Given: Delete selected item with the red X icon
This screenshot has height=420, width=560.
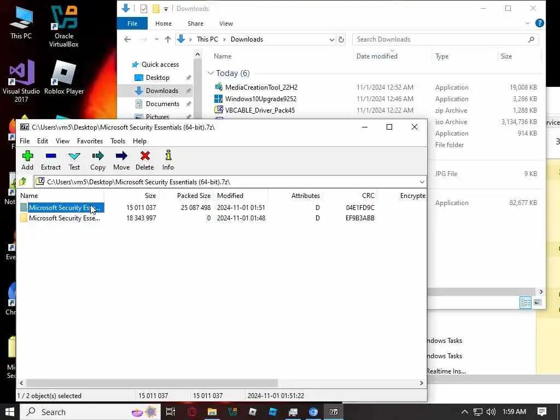Looking at the screenshot, I should coord(144,160).
